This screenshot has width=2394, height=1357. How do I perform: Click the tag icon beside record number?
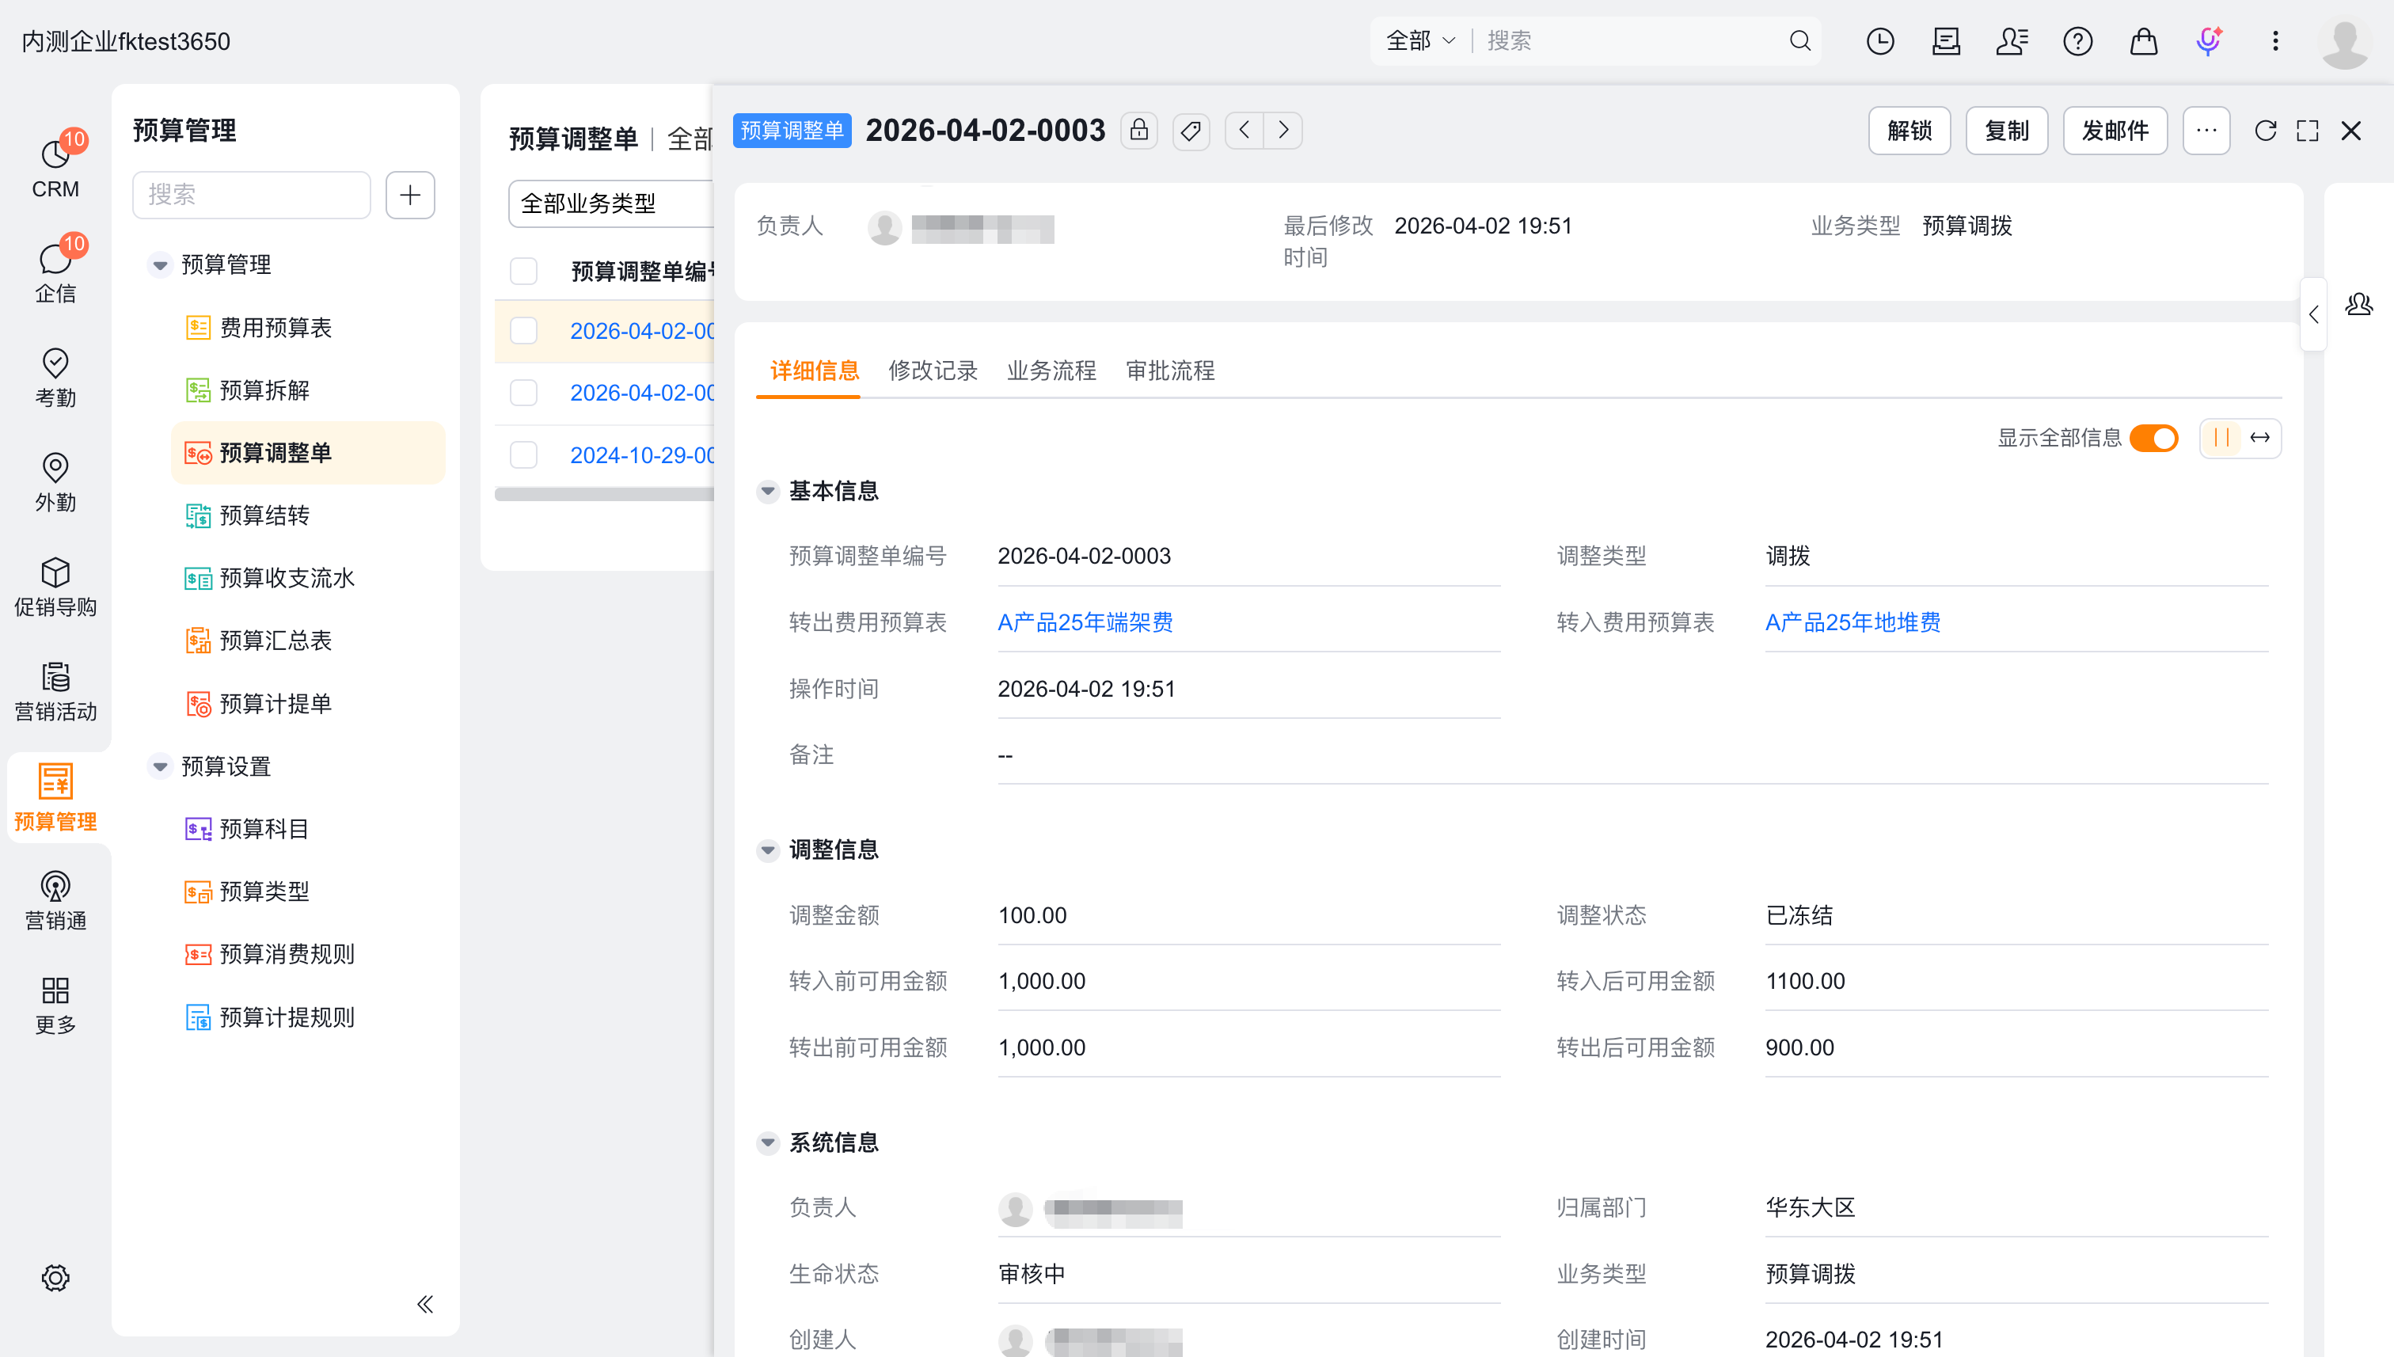(1191, 131)
